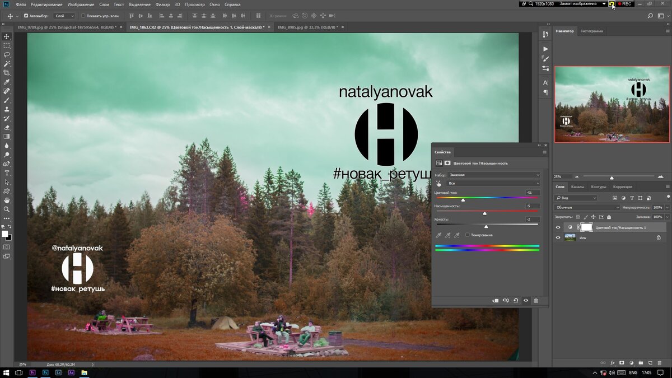Select the Move tool

[7, 36]
